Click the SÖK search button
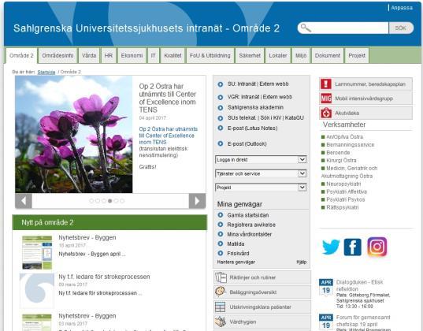Image resolution: width=423 pixels, height=331 pixels. (401, 28)
